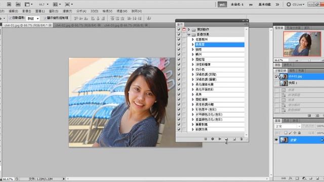Toggle the checkmark for 預設動作 set
This screenshot has height=182, width=324.
(179, 29)
